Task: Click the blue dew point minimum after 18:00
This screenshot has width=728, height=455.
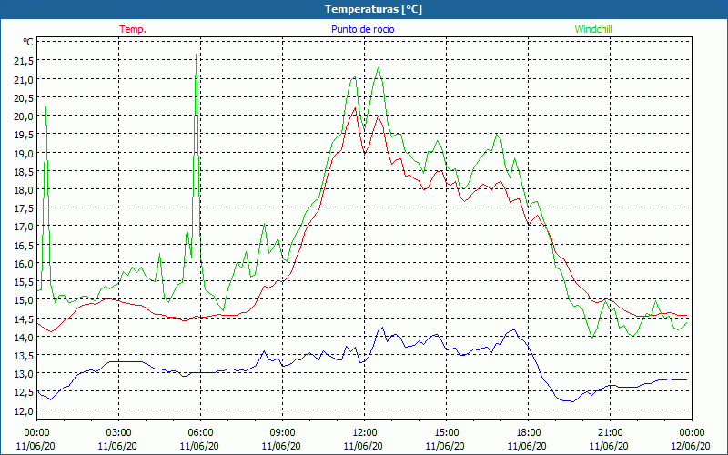Action: click(572, 401)
